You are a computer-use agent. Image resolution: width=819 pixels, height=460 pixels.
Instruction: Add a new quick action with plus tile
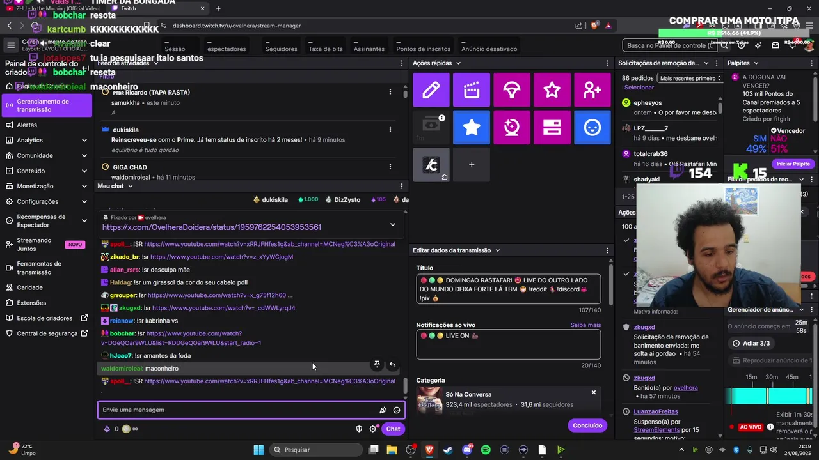point(472,165)
